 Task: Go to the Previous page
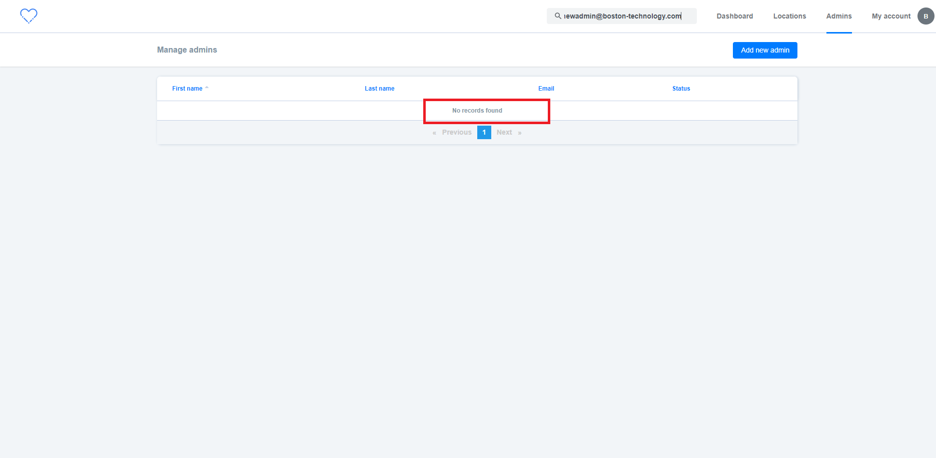pos(456,132)
